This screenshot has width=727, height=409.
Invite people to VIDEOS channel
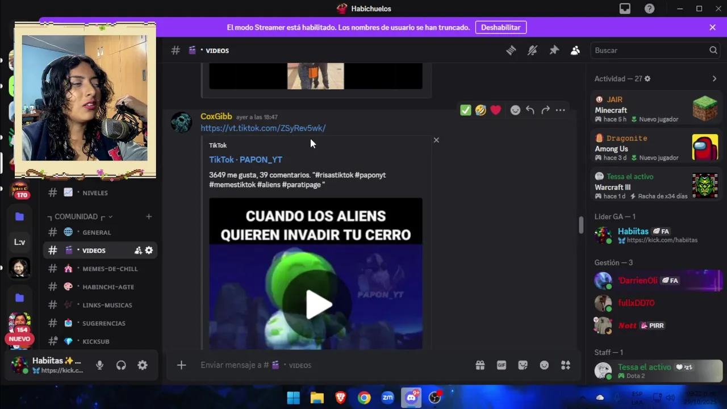pos(138,251)
